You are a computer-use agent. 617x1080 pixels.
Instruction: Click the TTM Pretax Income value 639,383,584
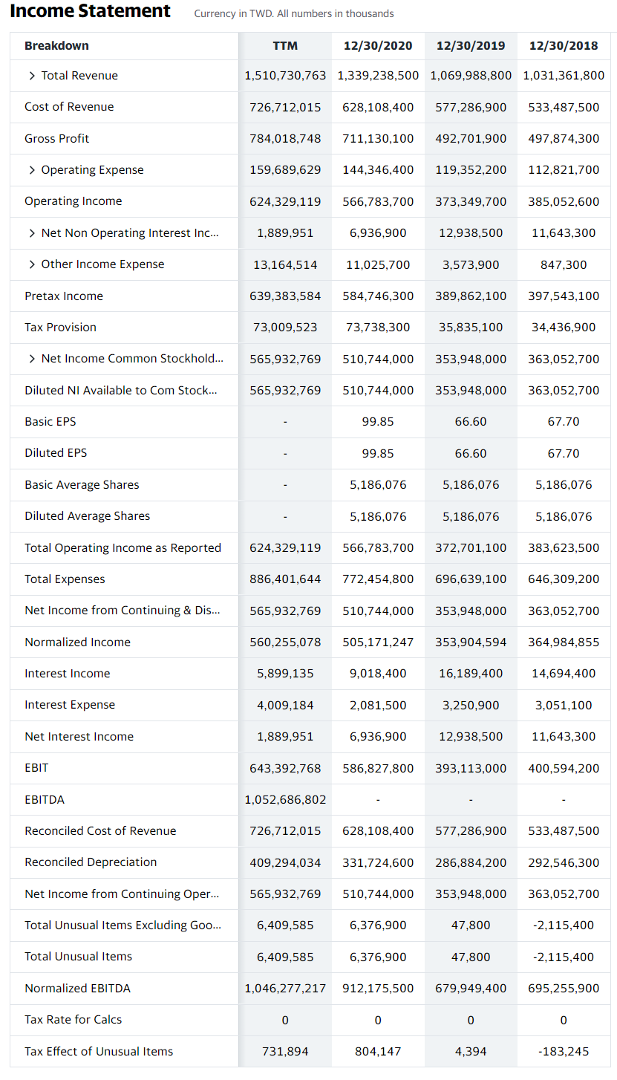pyautogui.click(x=285, y=296)
